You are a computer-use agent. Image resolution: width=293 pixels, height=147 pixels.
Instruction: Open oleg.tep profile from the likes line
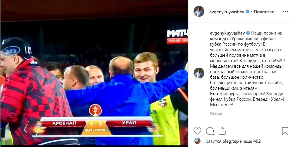click(x=231, y=141)
